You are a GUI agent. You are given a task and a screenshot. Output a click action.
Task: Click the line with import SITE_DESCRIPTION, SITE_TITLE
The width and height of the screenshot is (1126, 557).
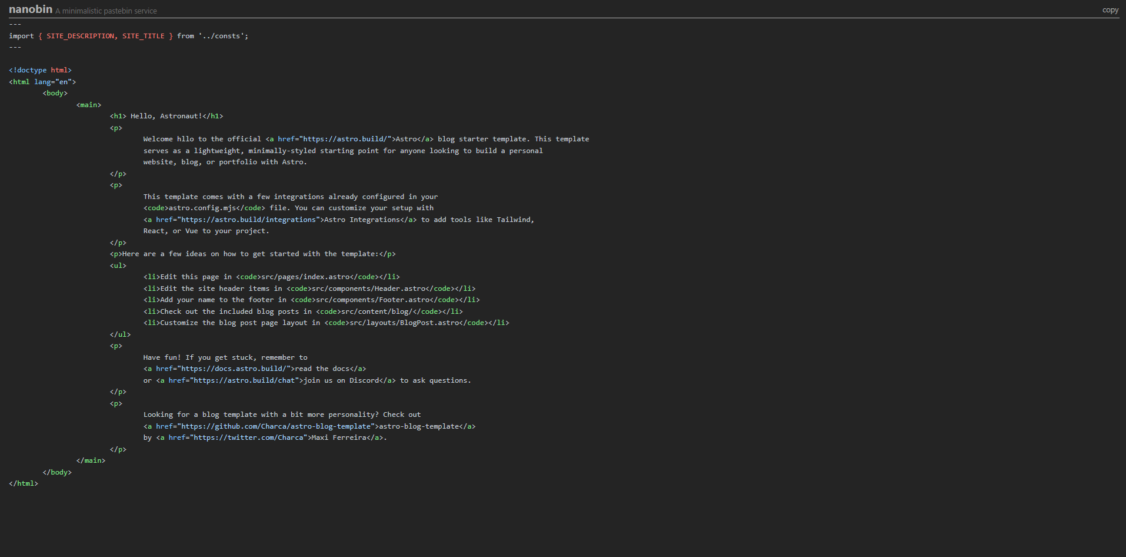click(x=129, y=36)
